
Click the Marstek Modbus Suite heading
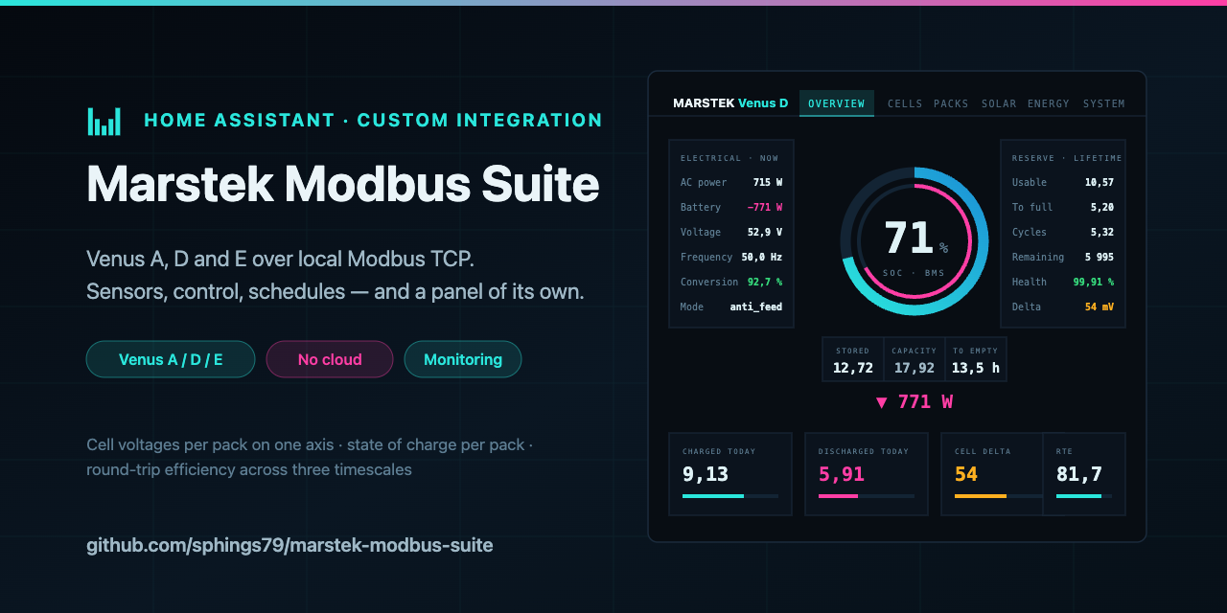(343, 184)
